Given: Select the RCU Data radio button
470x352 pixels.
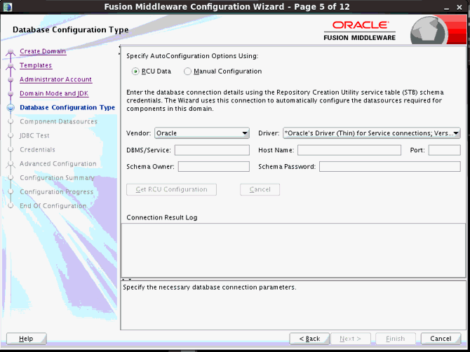Looking at the screenshot, I should click(x=135, y=72).
